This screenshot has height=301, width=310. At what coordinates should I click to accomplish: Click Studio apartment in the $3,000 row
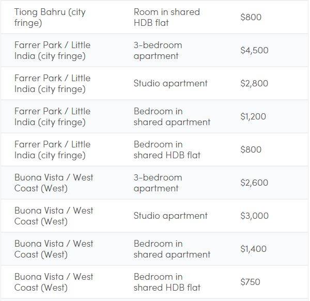(171, 216)
